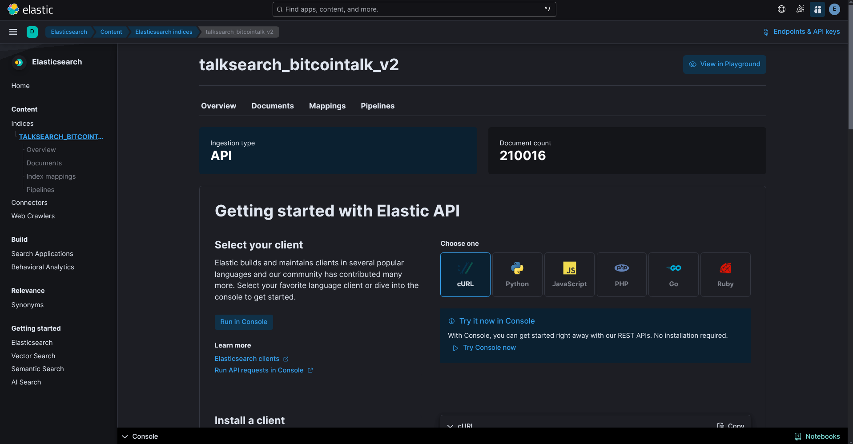Image resolution: width=853 pixels, height=444 pixels.
Task: Click the external link icon beside Elasticsearch clients
Action: (x=286, y=359)
